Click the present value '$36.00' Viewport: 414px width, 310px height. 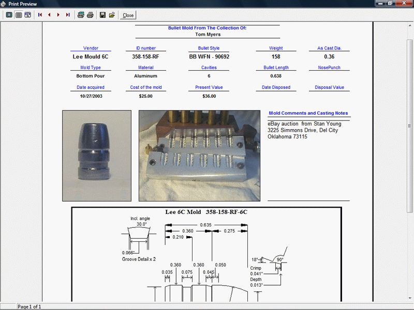(x=209, y=96)
